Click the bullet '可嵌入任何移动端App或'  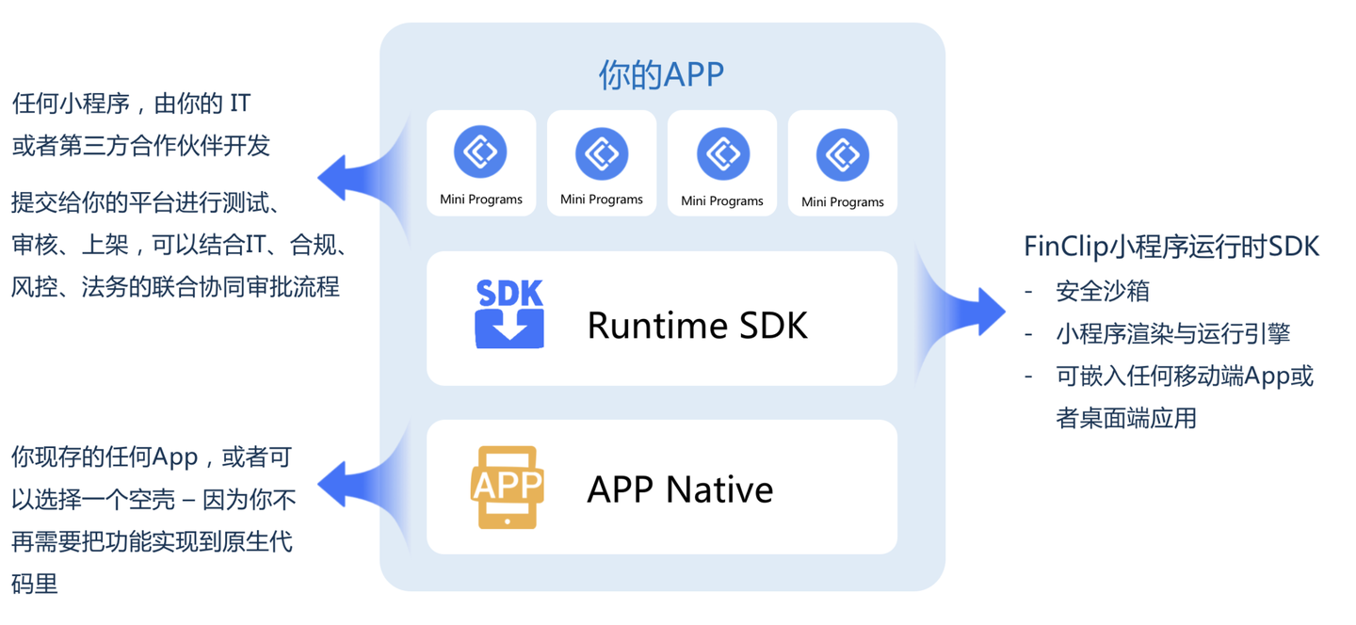1185,377
